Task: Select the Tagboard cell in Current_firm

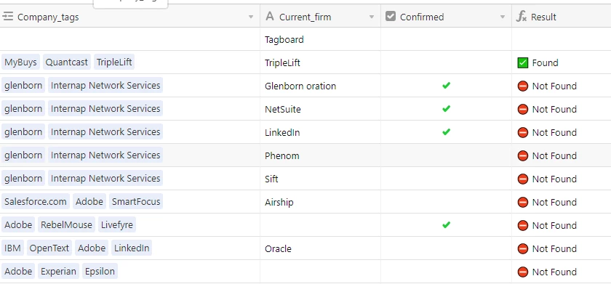Action: click(x=320, y=39)
